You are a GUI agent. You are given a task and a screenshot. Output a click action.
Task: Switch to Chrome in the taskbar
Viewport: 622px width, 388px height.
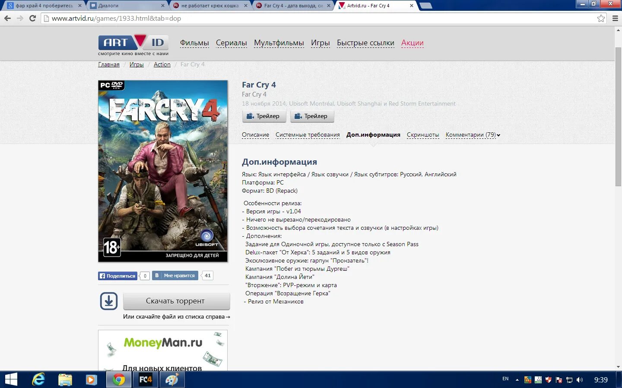coord(119,379)
